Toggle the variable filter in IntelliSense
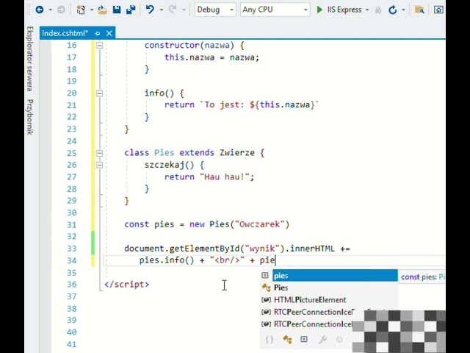 click(304, 339)
